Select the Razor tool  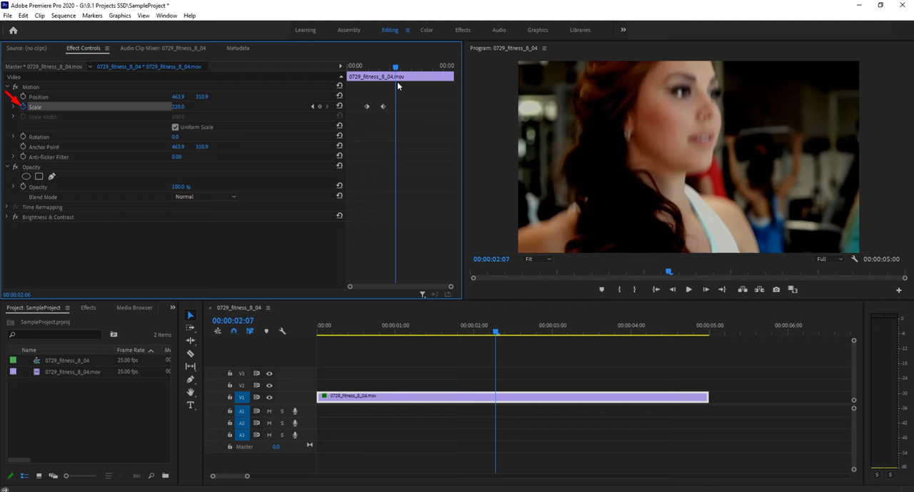(191, 353)
